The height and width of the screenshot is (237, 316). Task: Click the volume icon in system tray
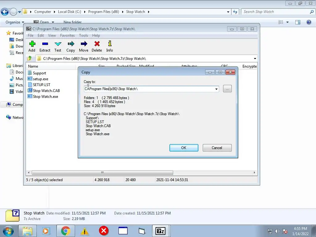pyautogui.click(x=277, y=231)
